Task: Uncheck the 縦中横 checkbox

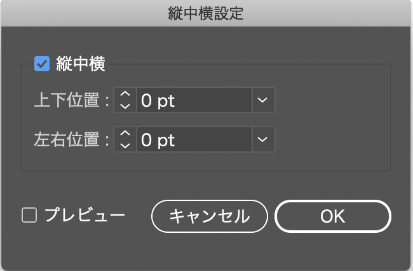Action: [x=42, y=64]
